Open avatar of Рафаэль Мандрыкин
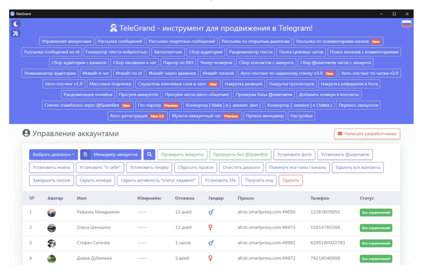422x274 pixels. [52, 213]
